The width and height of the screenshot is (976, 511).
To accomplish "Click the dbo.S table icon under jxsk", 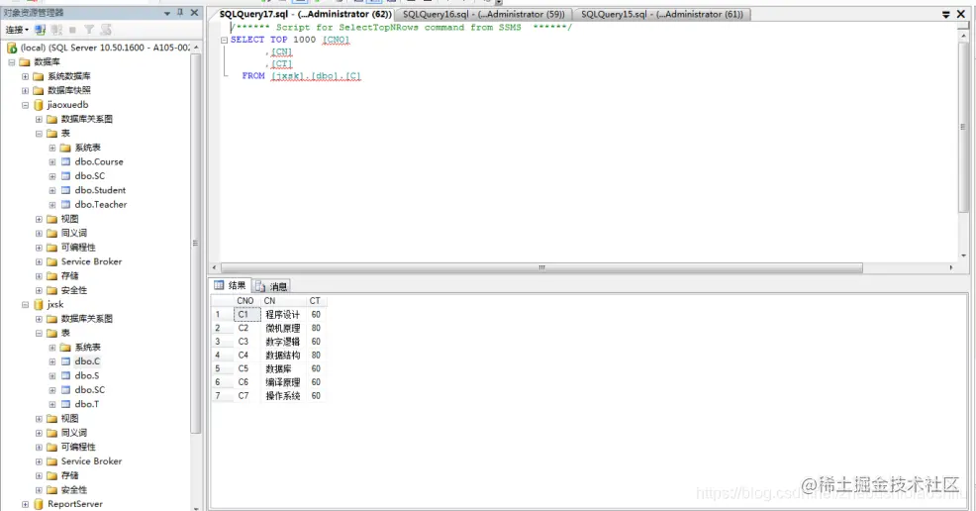I will [x=65, y=376].
